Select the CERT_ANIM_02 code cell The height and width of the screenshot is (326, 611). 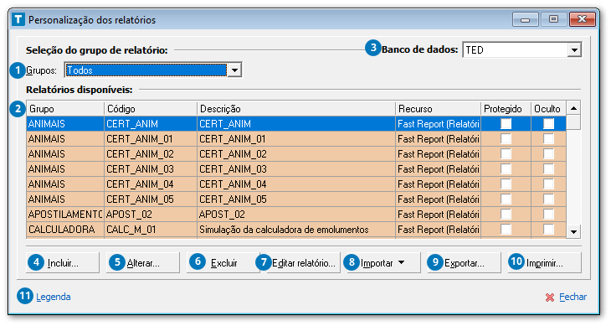(151, 154)
